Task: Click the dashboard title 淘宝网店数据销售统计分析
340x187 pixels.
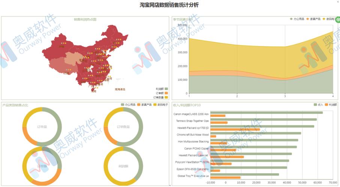Action: point(169,5)
